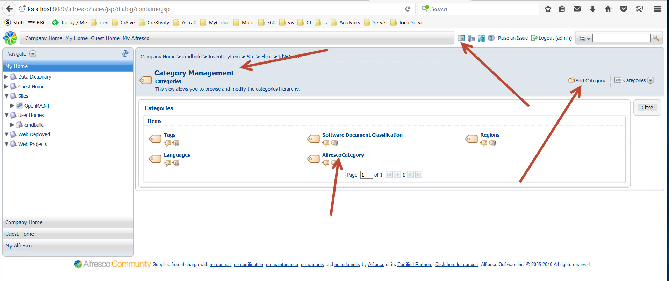Select My Alfresco in the top menu
The width and height of the screenshot is (669, 281).
[x=136, y=38]
